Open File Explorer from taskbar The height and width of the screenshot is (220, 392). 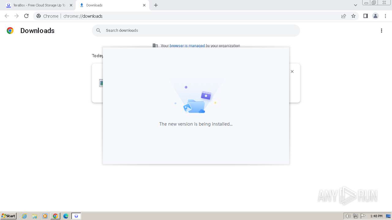[x=35, y=216]
